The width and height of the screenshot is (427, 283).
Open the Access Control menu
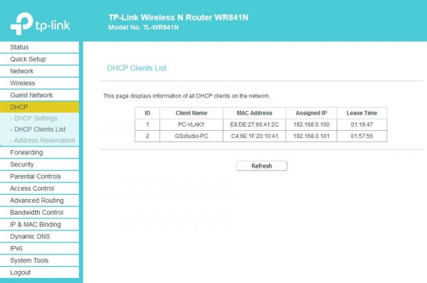point(39,188)
